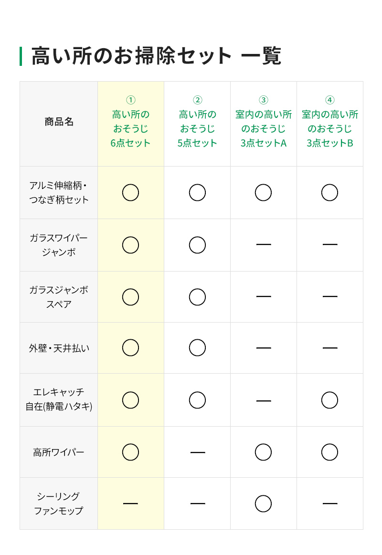Select the 外壁・天井払い row label
The height and width of the screenshot is (555, 382).
(x=59, y=348)
